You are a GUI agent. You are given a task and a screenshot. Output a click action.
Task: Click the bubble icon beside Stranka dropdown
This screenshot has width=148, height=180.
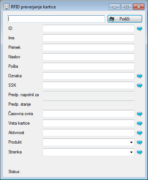[x=140, y=152]
